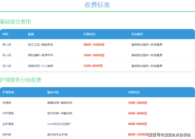Click the 护理服务分级收费 section heading
The height and width of the screenshot is (139, 195).
(21, 80)
